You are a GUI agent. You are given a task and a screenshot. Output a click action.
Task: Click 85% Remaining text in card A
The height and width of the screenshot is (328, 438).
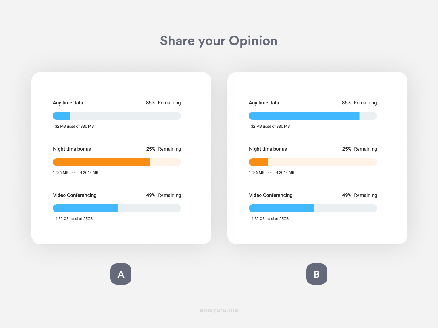point(163,103)
